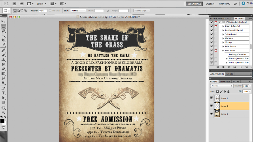
Task: Switch to the Paths tab
Action: click(236, 82)
